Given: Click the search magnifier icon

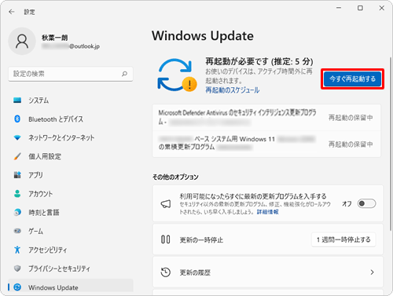Looking at the screenshot, I should 124,74.
